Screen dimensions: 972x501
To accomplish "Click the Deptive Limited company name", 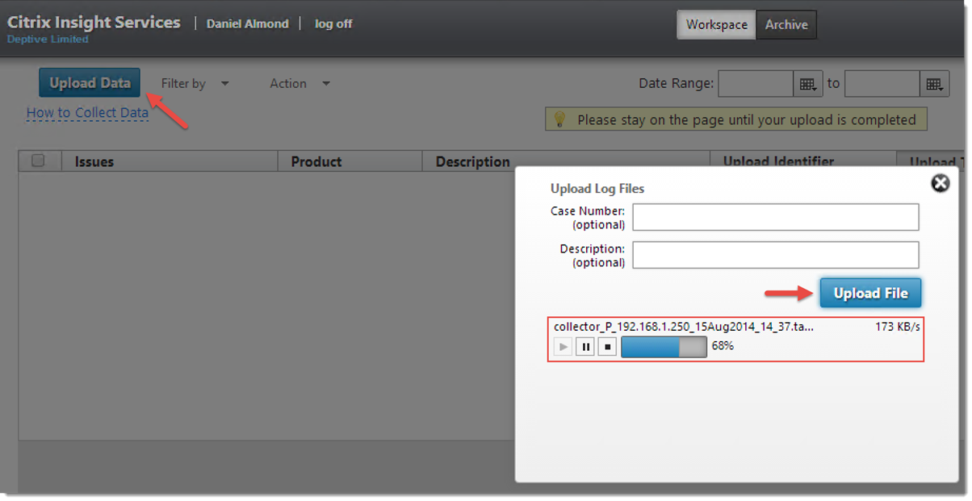I will pyautogui.click(x=48, y=39).
